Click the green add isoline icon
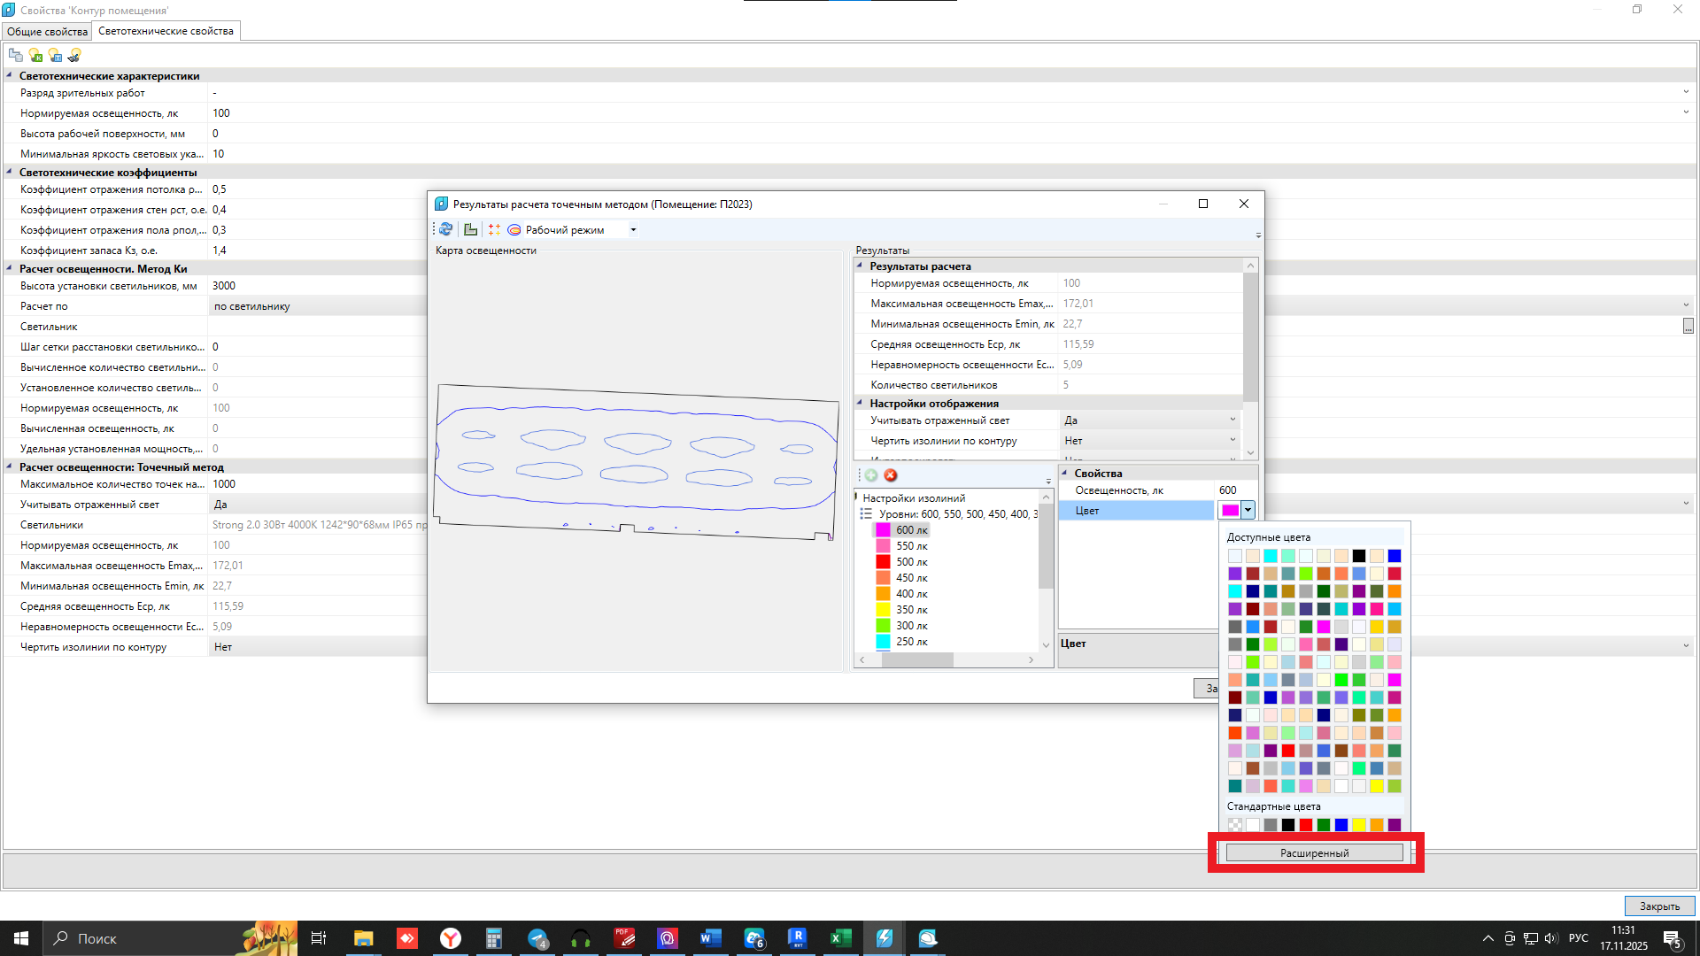The image size is (1700, 956). (x=871, y=475)
